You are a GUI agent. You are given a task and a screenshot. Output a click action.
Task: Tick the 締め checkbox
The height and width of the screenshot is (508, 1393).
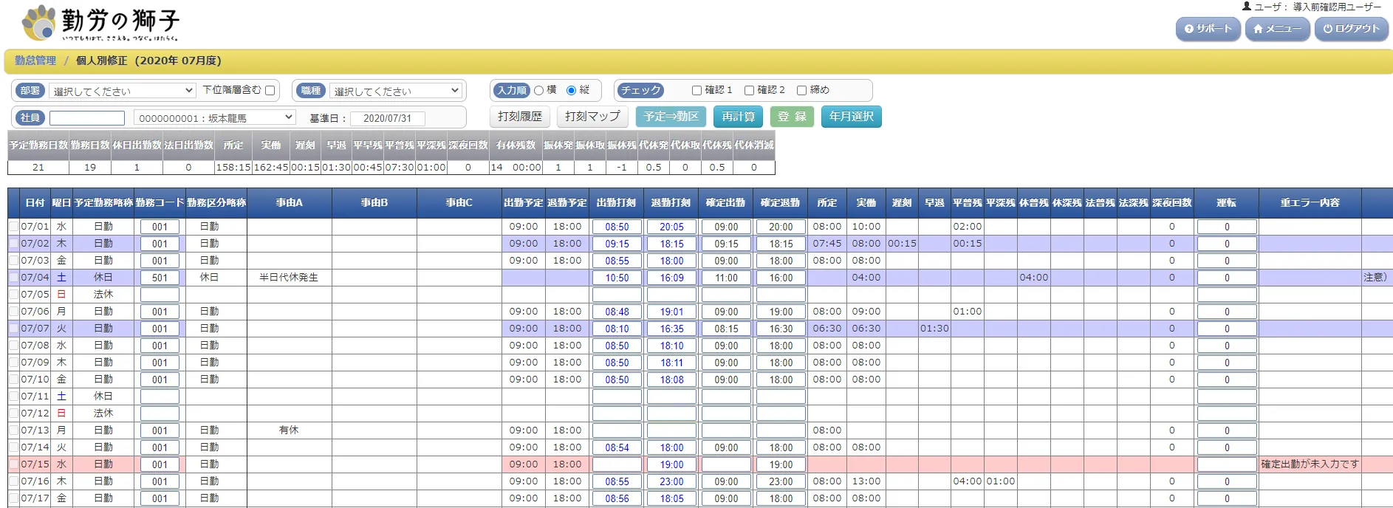click(x=801, y=90)
